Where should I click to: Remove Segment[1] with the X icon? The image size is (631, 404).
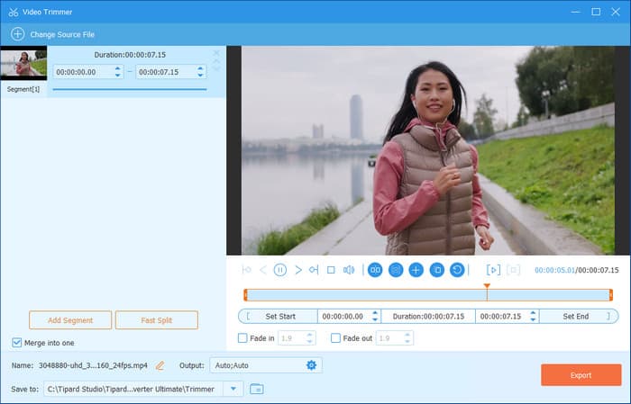point(216,53)
